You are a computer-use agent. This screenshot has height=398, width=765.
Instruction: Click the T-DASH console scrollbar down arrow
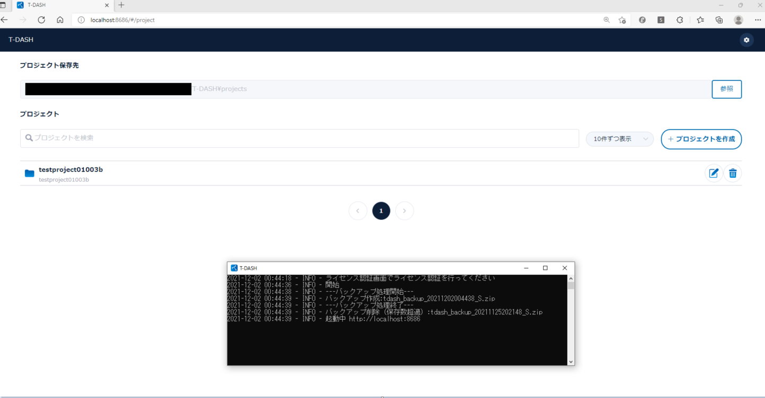(x=571, y=361)
